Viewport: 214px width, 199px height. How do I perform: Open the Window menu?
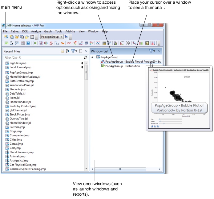[93, 31]
